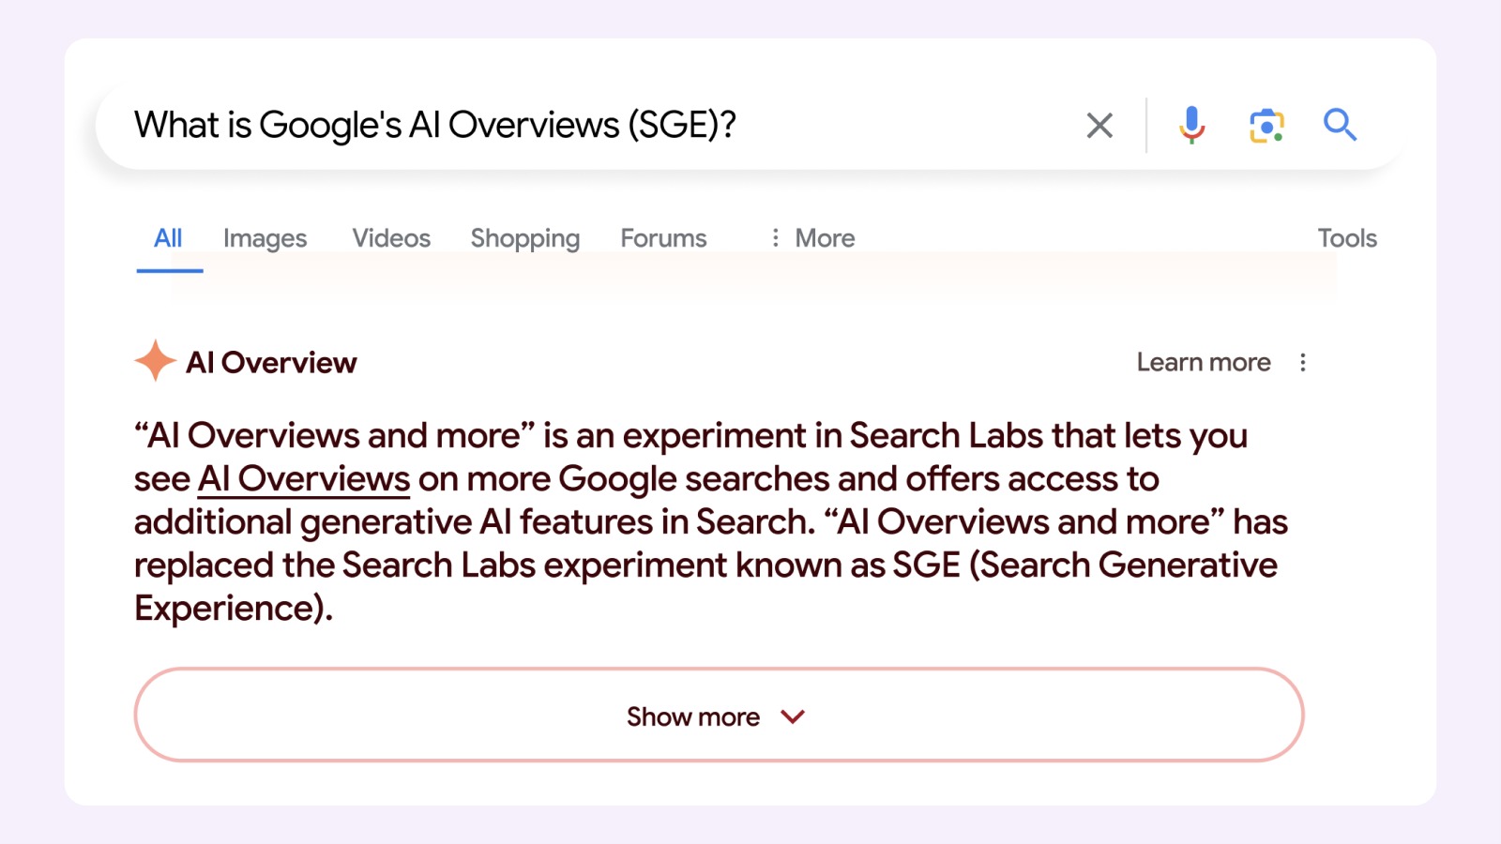
Task: Select the All results tab
Action: (168, 237)
